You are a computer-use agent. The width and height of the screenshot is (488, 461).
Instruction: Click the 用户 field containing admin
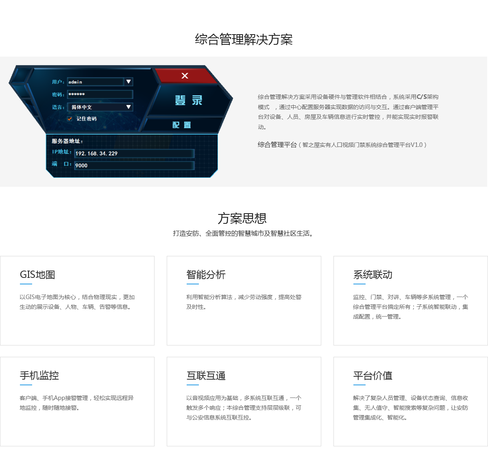coord(95,82)
